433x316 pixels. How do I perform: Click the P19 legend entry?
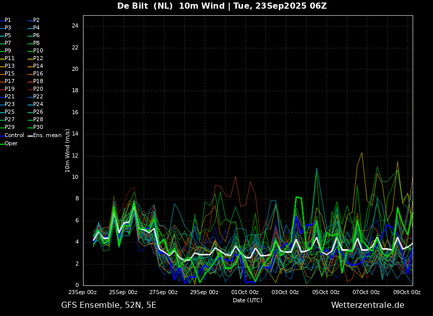[9, 89]
